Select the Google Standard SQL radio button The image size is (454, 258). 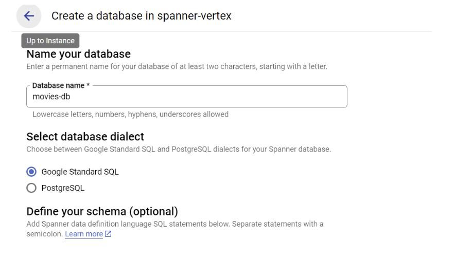coord(31,172)
